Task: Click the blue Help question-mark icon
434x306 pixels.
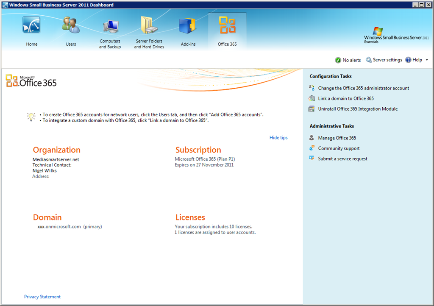Action: [x=408, y=60]
